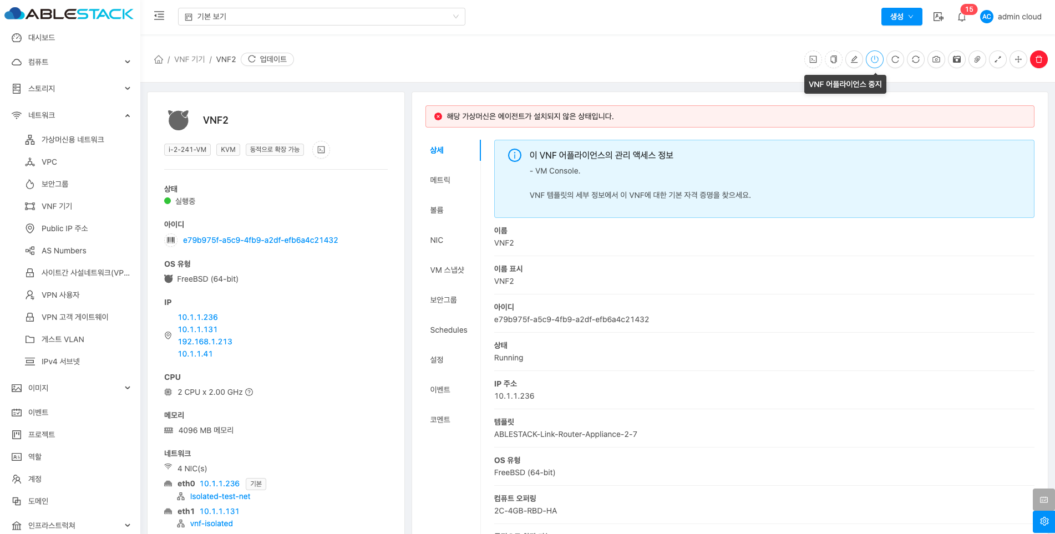The image size is (1055, 534).
Task: Select VNF 기기 in the sidebar
Action: coord(57,206)
